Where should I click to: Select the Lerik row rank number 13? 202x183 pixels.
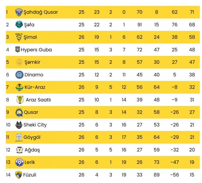coord(8,162)
